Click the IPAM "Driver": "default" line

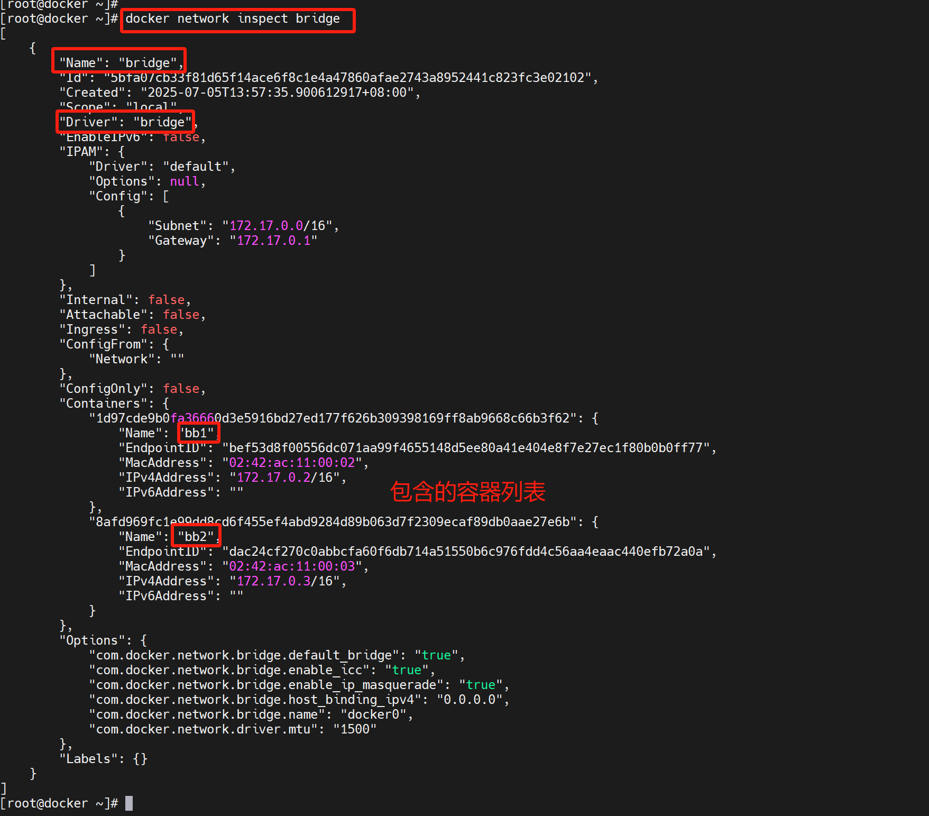162,167
